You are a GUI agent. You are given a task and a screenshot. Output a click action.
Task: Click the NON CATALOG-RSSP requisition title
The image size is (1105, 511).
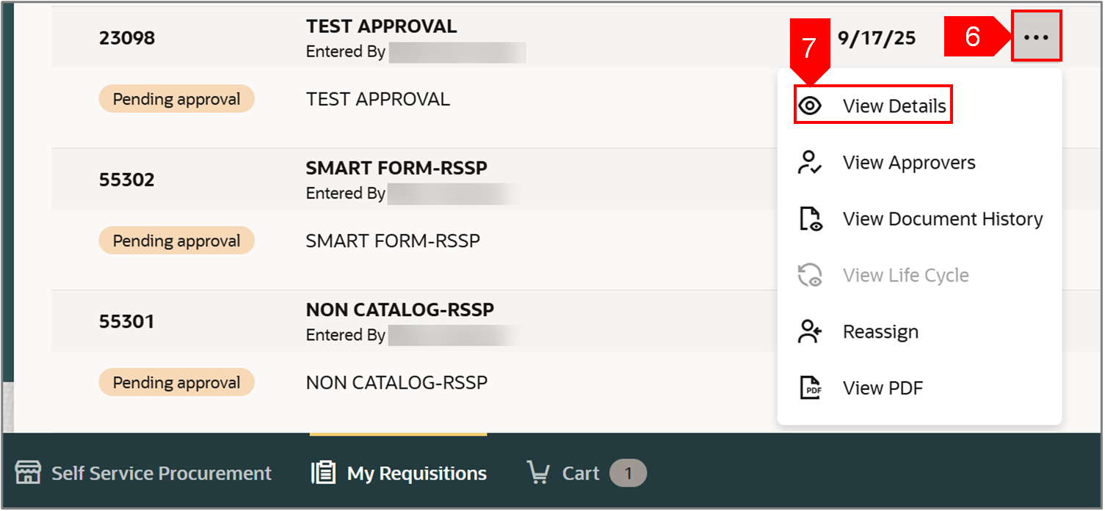click(399, 310)
